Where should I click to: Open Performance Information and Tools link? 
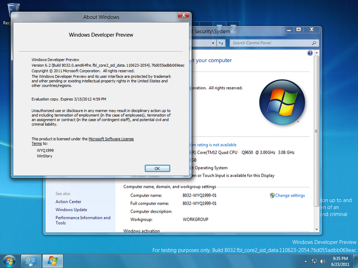pos(83,220)
